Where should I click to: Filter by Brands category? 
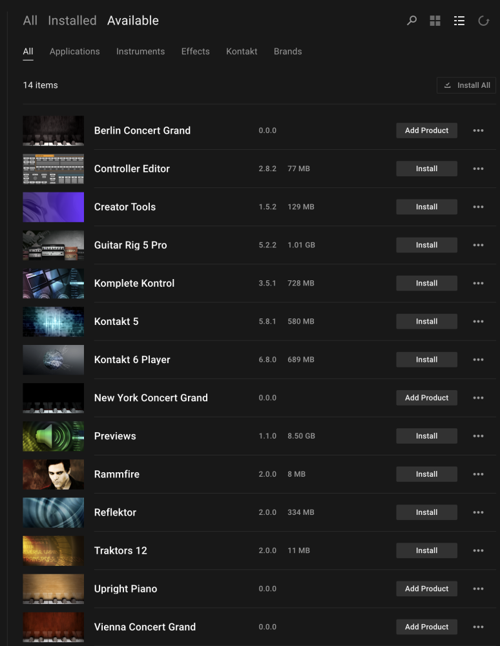point(288,52)
